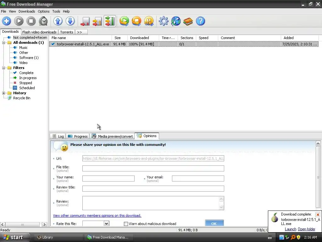Select the Complete filter
This screenshot has width=322, height=242.
26,73
